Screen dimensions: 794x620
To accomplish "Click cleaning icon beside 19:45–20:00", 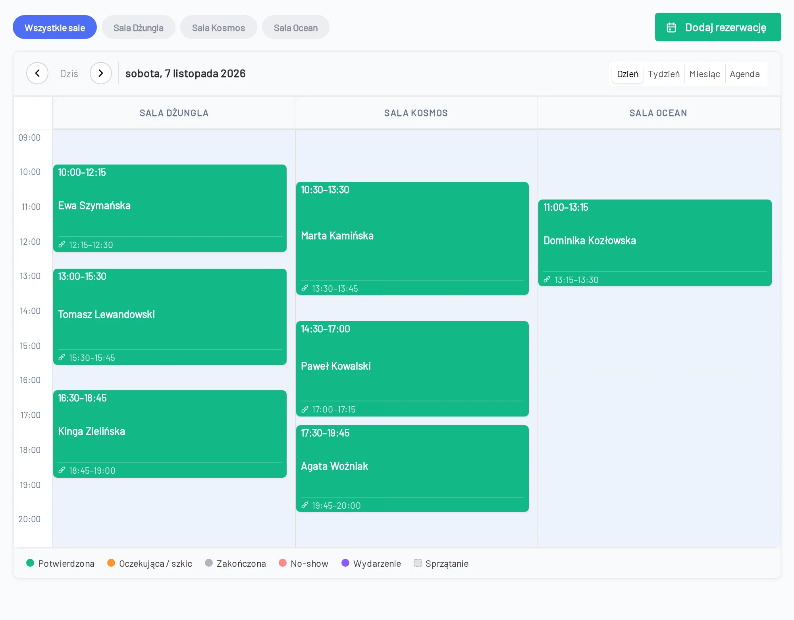I will (x=305, y=505).
